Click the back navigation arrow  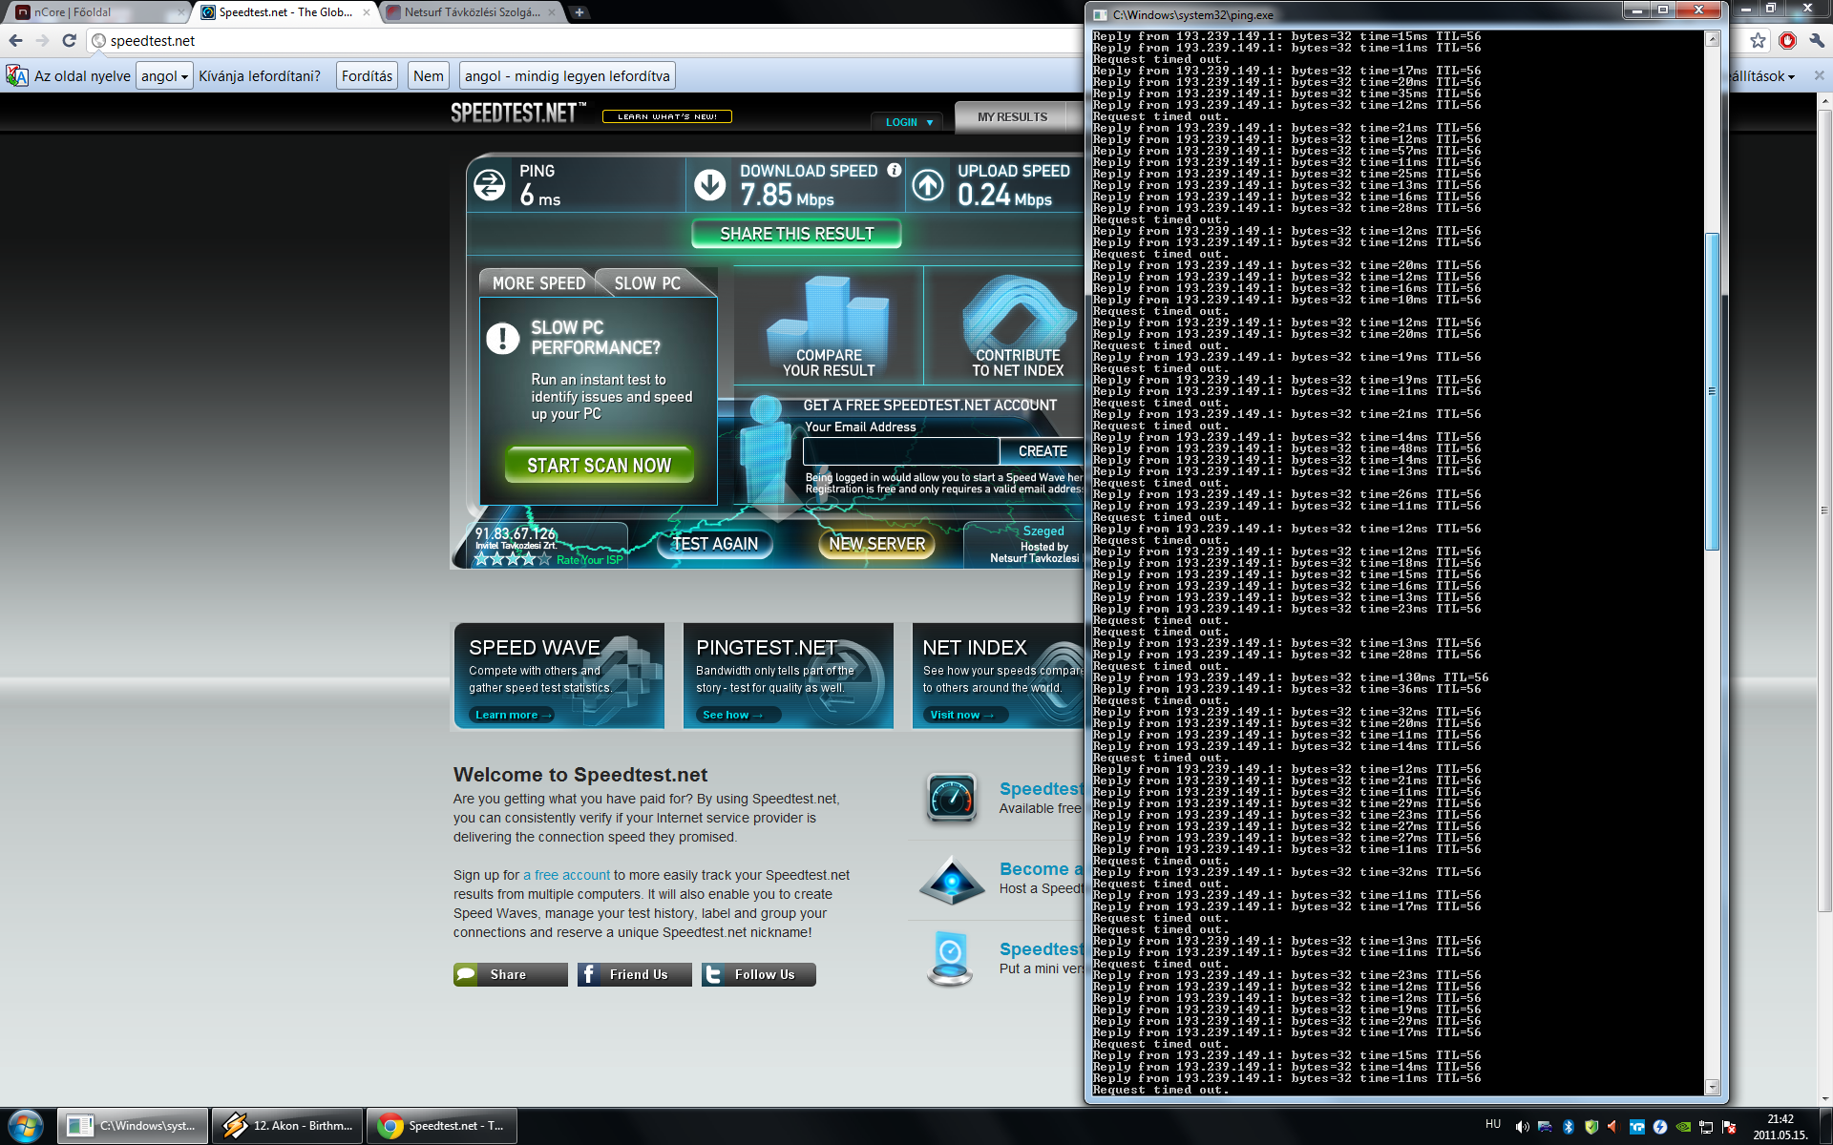click(x=15, y=40)
